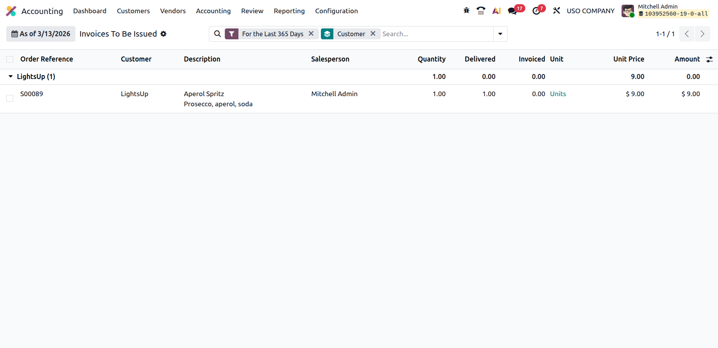Open the activities clock icon

536,11
